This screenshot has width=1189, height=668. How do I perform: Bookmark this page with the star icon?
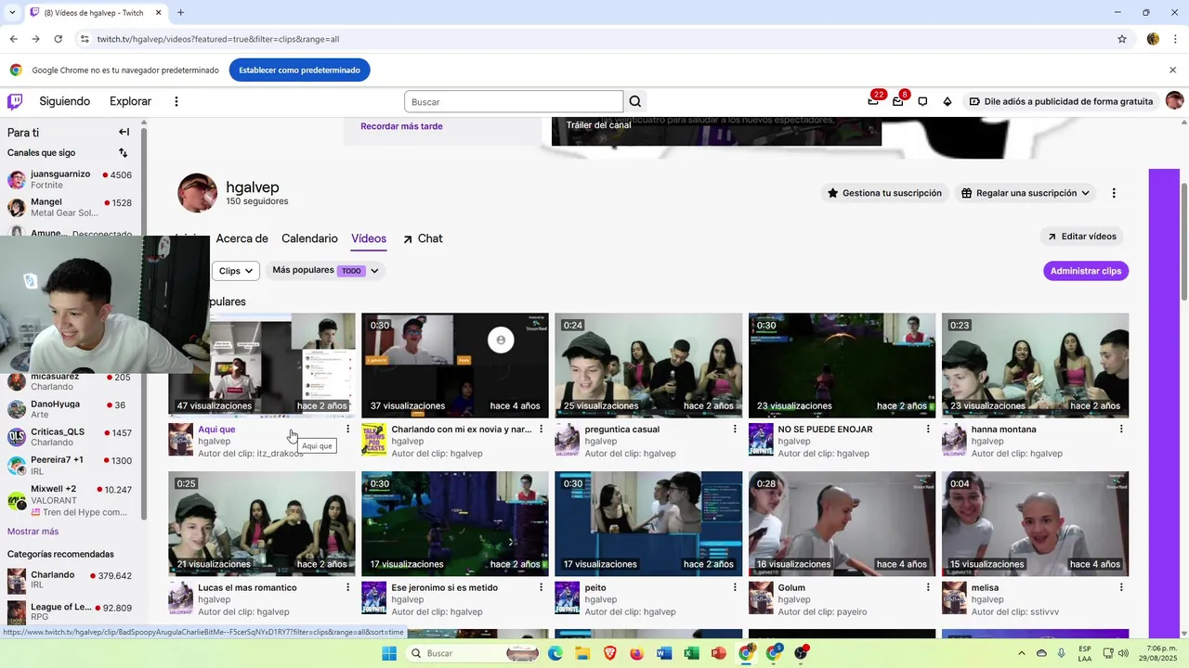[1122, 39]
